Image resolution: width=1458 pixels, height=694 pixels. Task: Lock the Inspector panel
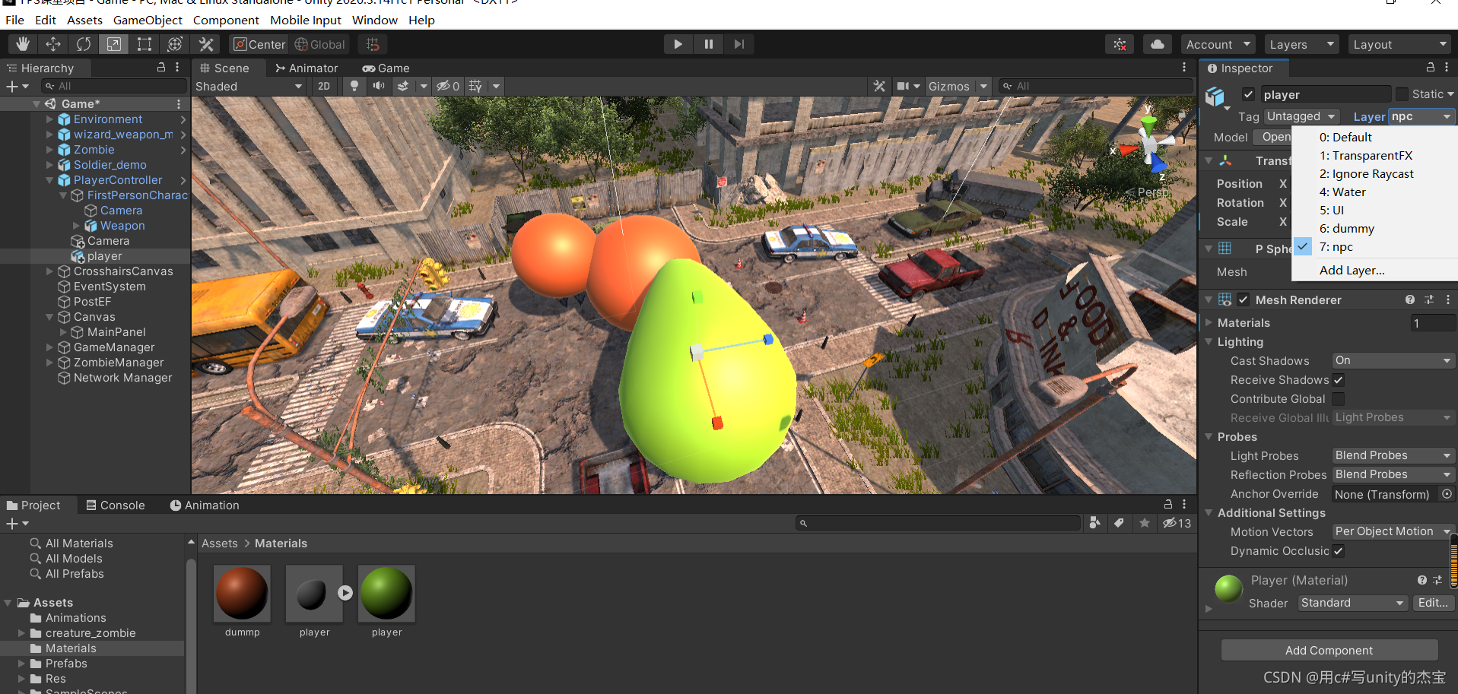[x=1430, y=68]
